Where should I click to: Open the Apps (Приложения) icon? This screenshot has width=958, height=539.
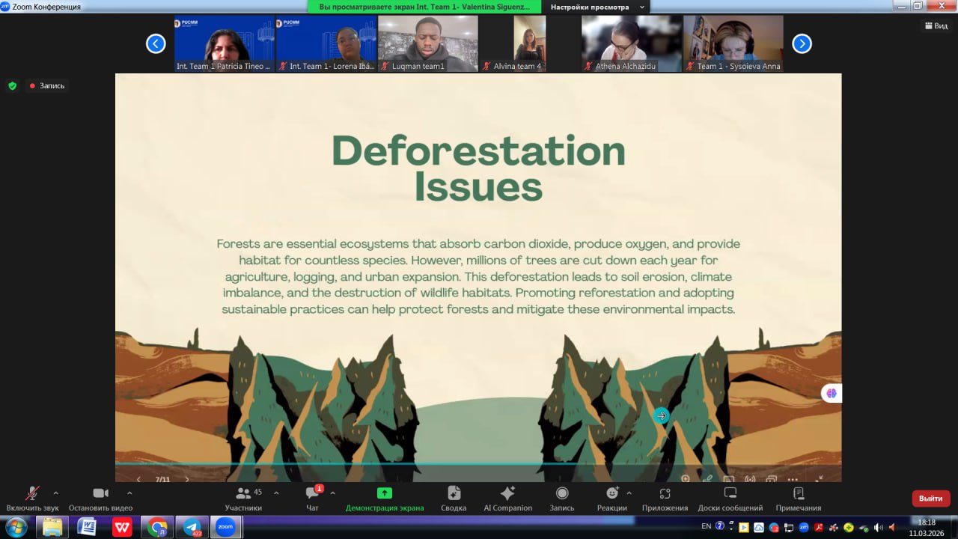665,494
